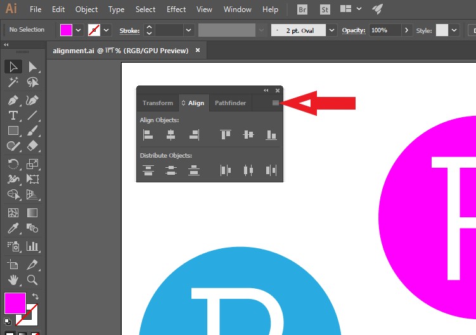
Task: Click the Stroke label link
Action: pos(129,30)
